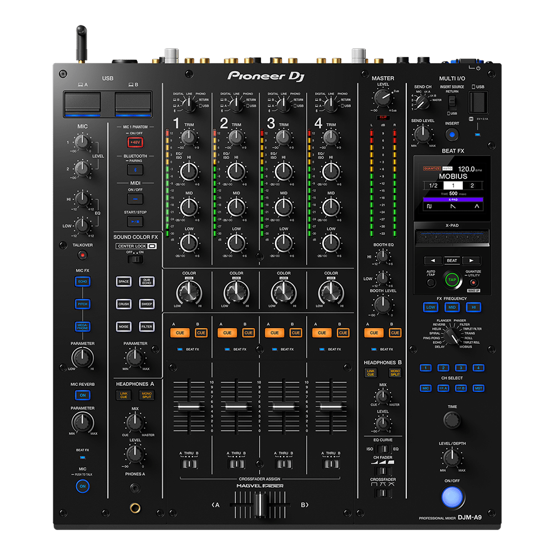Select the NOISE sound color effect

click(x=123, y=327)
